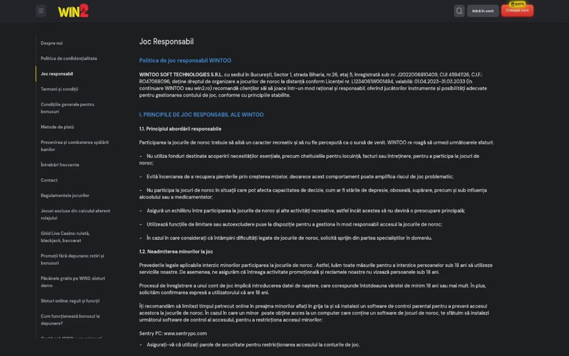Open Promoții fără depunere sidebar link
Screen dimensions: 569x356
pyautogui.click(x=72, y=259)
